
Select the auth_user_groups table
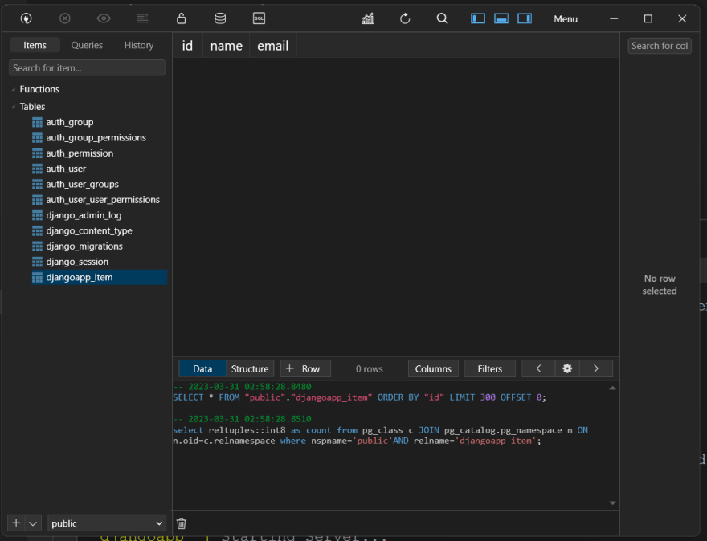(83, 185)
